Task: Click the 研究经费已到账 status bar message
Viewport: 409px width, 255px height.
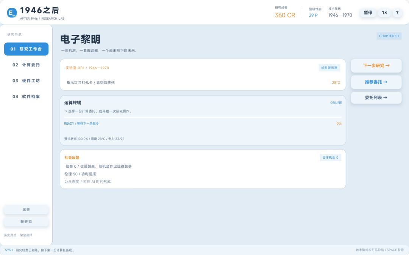Action: click(45, 250)
